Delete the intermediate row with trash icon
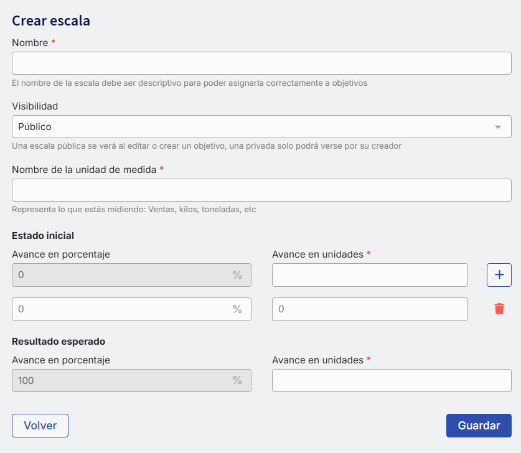This screenshot has height=453, width=521. point(499,309)
